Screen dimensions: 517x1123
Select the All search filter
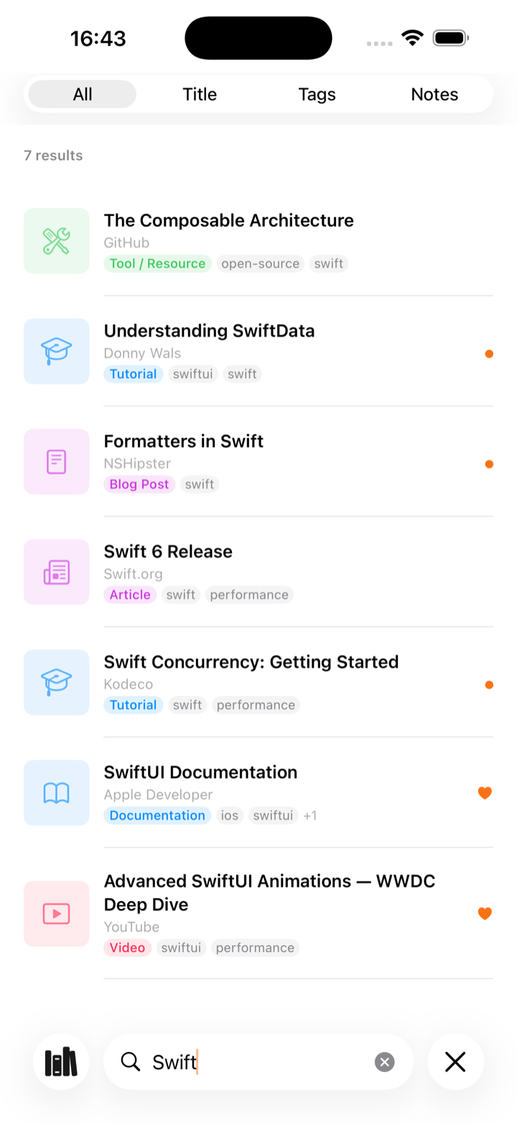83,94
